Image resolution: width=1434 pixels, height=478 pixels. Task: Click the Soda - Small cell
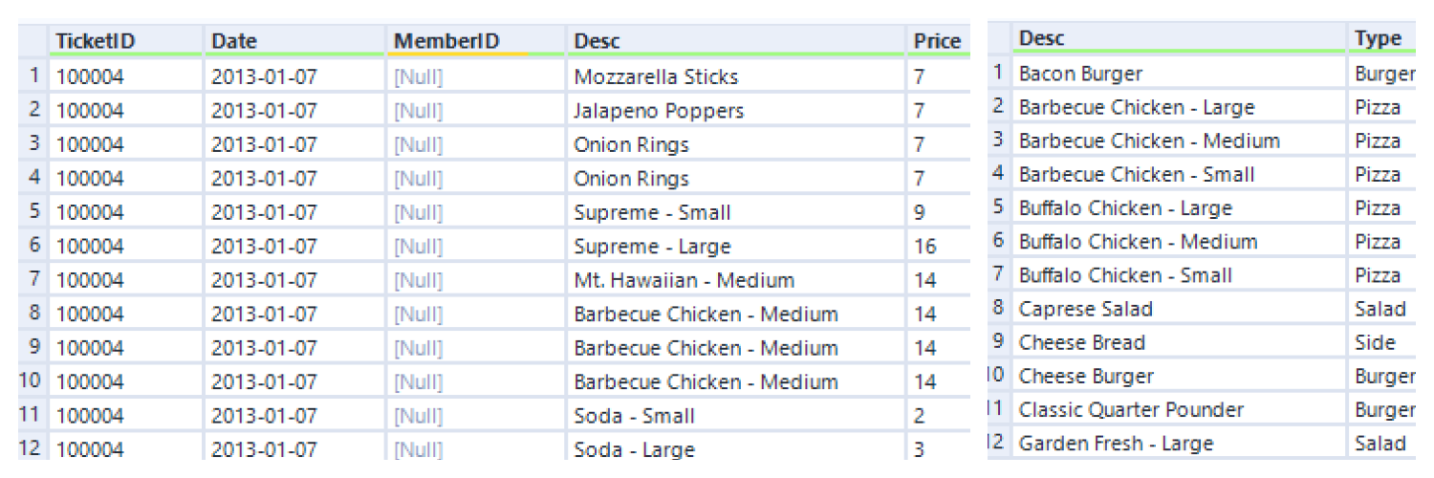[736, 416]
